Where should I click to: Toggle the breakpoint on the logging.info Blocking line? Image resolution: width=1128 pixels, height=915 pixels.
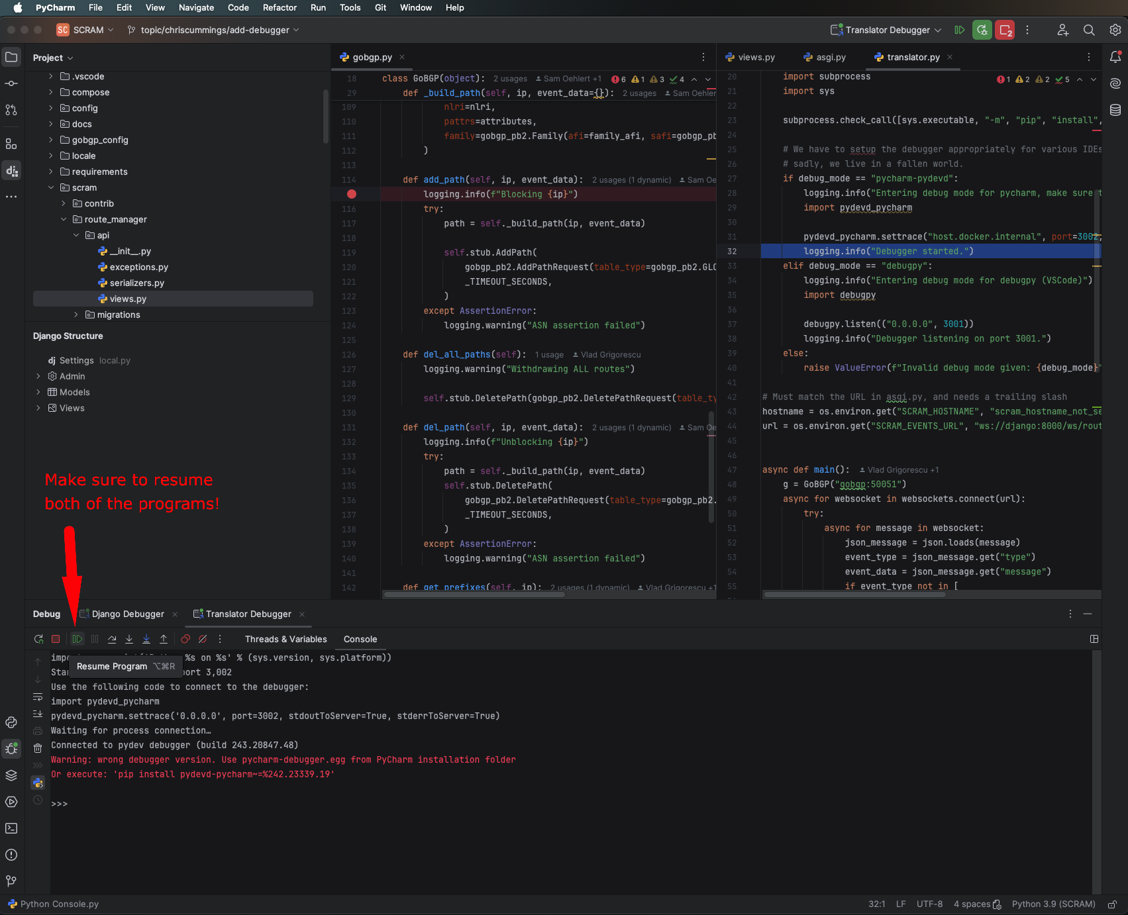(352, 194)
